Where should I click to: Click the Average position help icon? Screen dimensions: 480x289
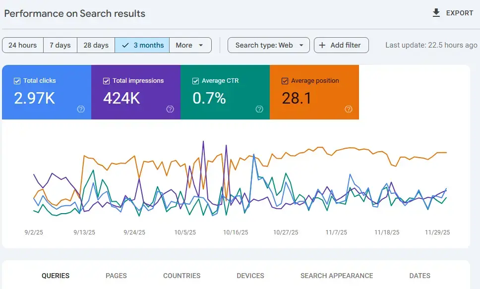coord(348,110)
